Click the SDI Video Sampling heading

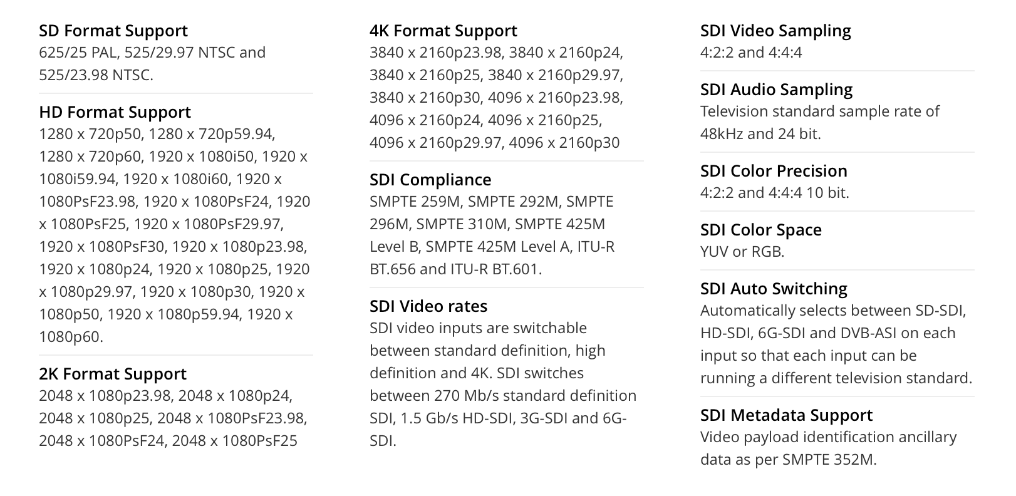tap(775, 31)
